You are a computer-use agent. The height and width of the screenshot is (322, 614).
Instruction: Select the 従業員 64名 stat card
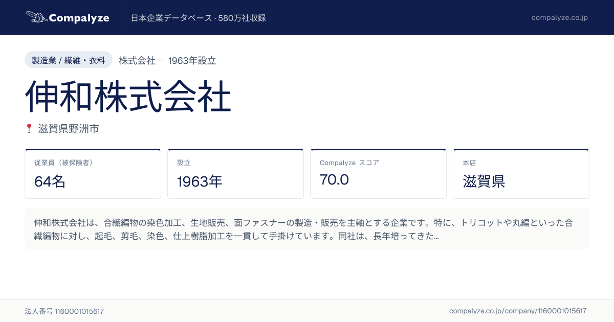pyautogui.click(x=93, y=174)
